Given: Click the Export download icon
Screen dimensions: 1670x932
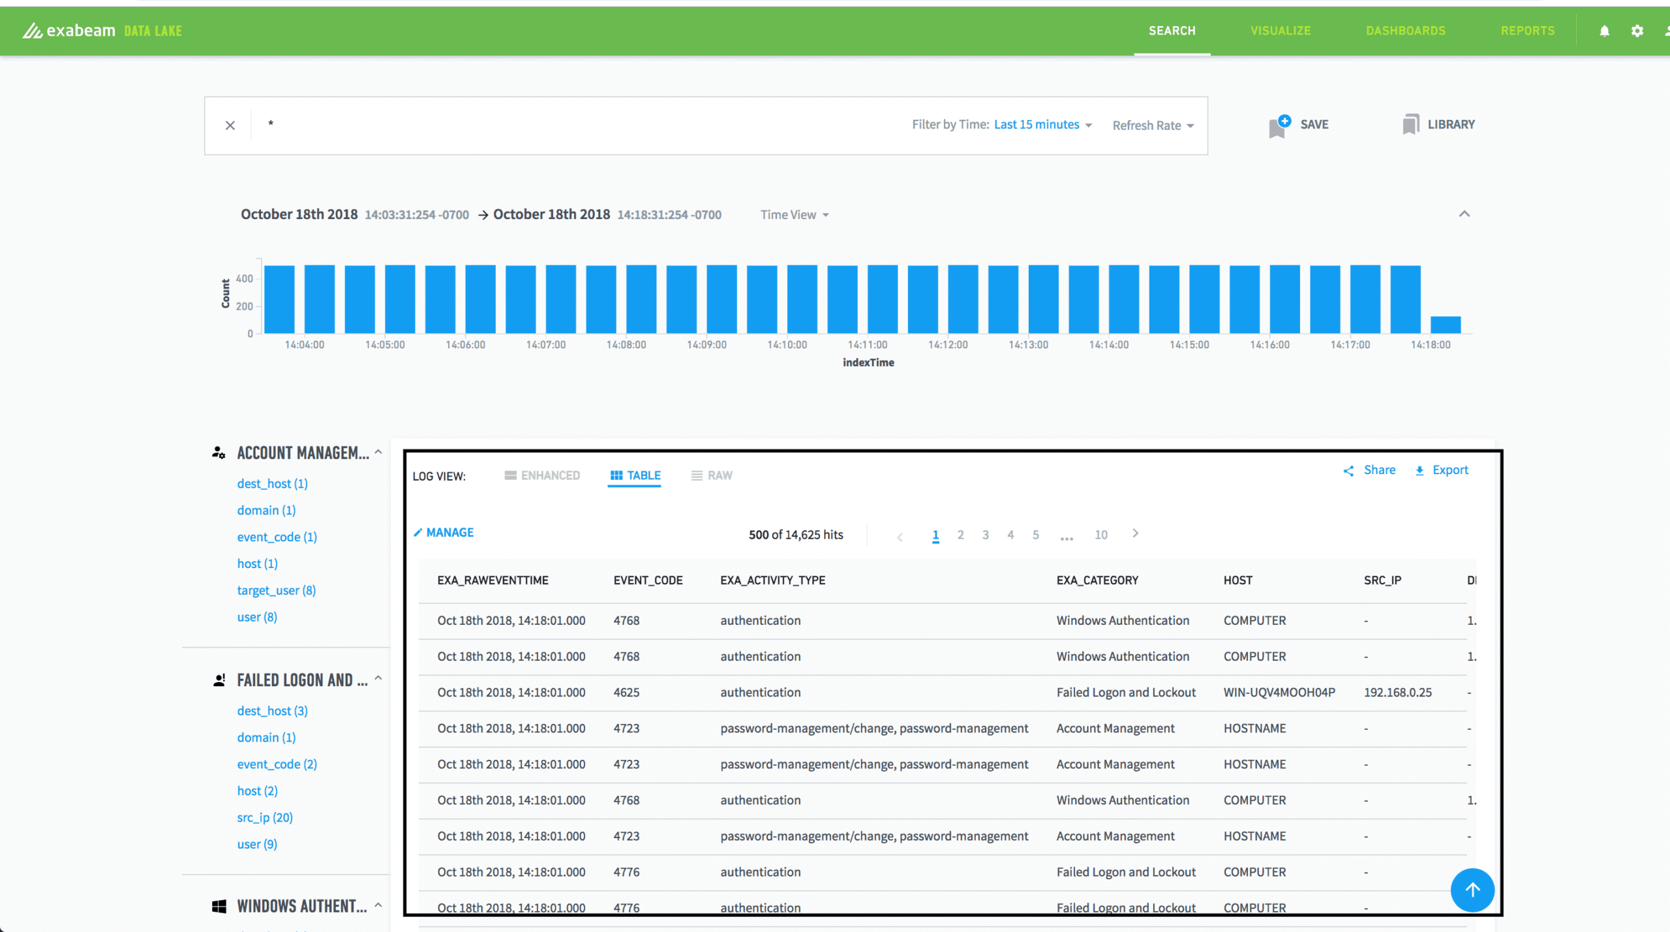Looking at the screenshot, I should 1419,471.
